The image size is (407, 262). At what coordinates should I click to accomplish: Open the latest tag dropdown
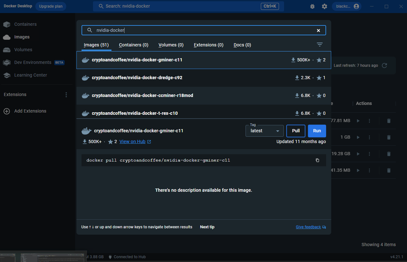(264, 131)
